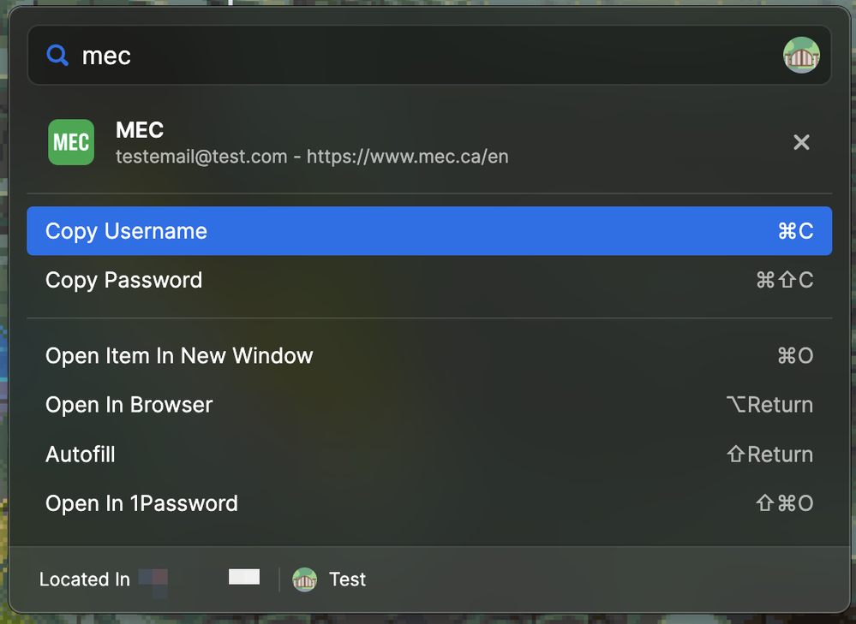Click the blurred account icon after Located In
This screenshot has width=856, height=624.
pos(153,579)
